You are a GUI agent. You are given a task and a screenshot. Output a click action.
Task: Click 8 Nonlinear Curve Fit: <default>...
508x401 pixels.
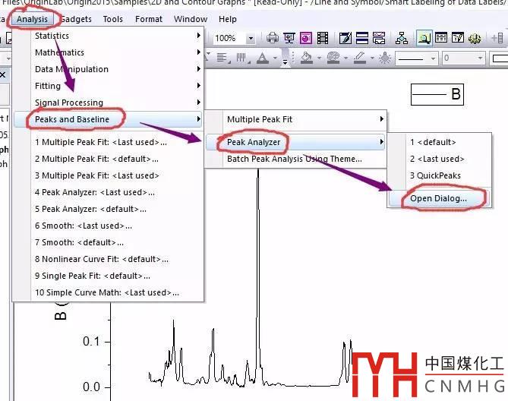[x=109, y=259]
